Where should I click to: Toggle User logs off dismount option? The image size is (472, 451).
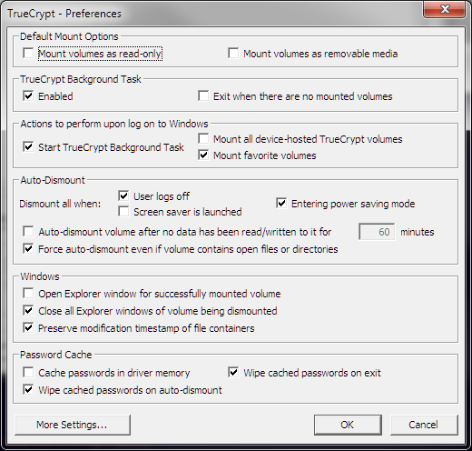pos(123,195)
